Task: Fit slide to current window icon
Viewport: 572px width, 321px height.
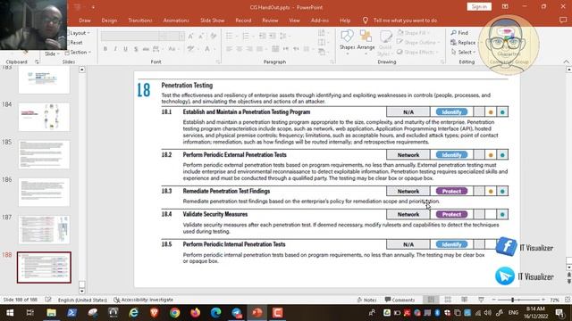Action: pos(568,300)
